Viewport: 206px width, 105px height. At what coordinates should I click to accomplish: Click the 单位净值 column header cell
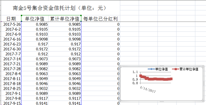34,19
